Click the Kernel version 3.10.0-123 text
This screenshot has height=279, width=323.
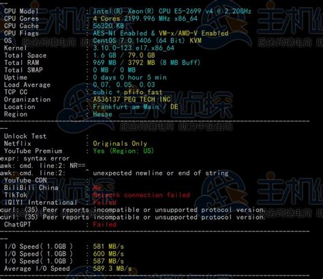[134, 48]
